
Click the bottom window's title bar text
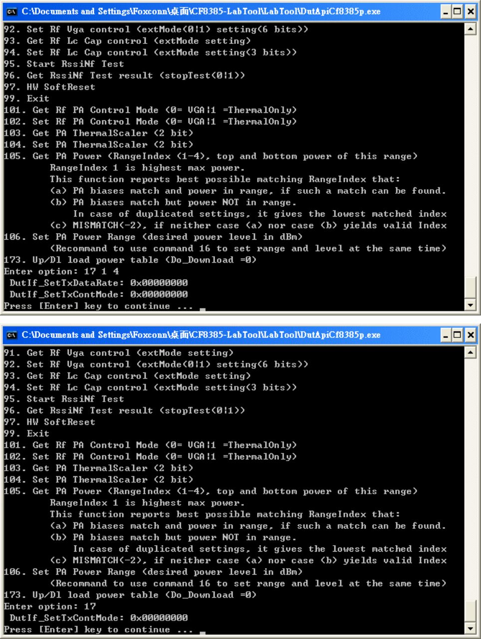201,335
